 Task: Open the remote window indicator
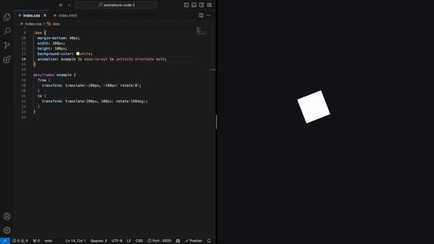click(5, 241)
